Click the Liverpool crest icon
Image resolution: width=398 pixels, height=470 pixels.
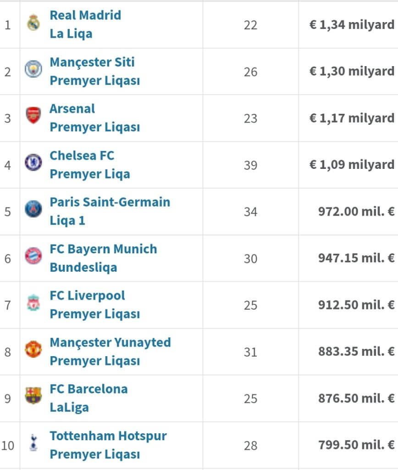[x=33, y=303]
